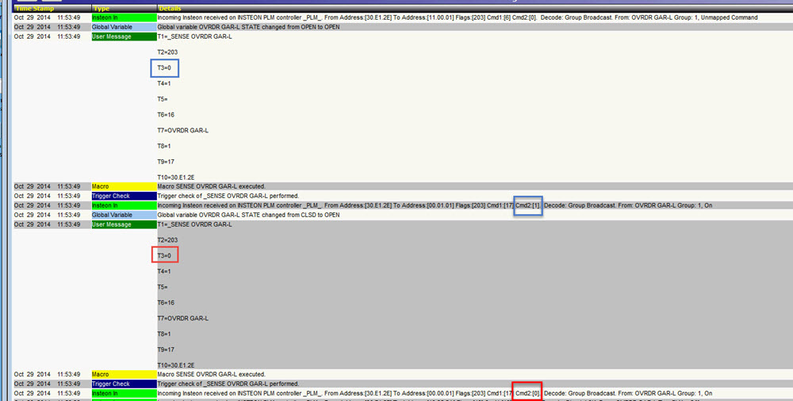The width and height of the screenshot is (793, 401).
Task: Click the lower navy Trigger Check label
Action: [111, 384]
